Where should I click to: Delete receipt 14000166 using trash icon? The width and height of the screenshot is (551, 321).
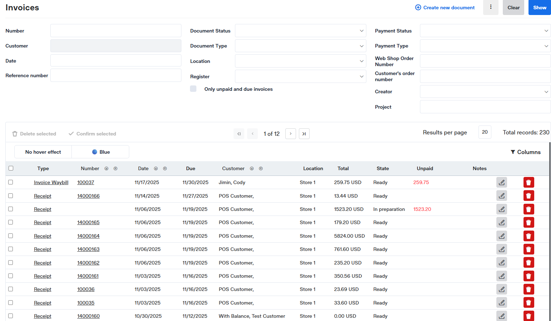(529, 196)
